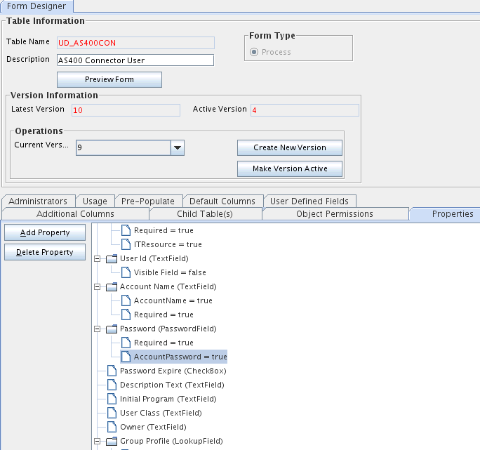Click the Delete Property button
The image size is (480, 450).
(x=45, y=252)
